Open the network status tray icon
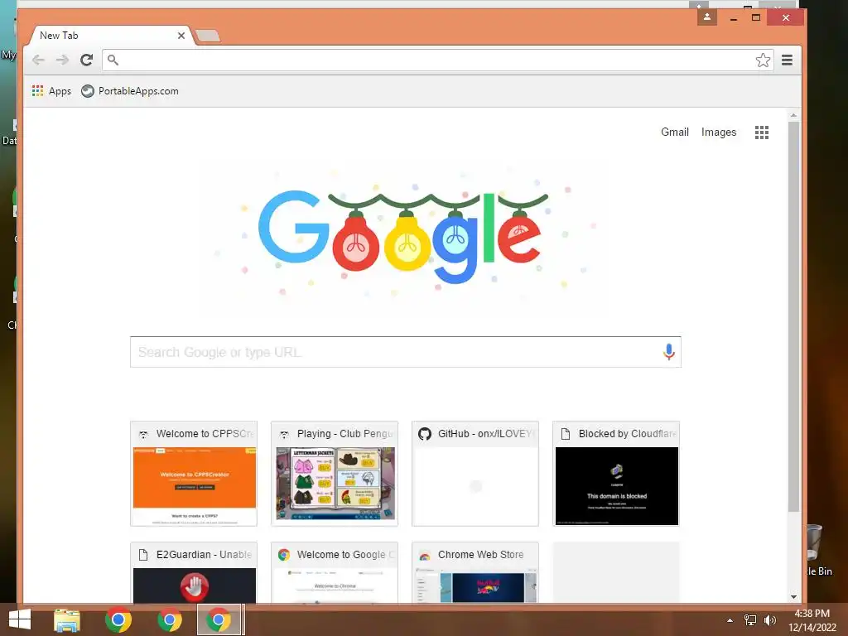848x636 pixels. click(749, 620)
